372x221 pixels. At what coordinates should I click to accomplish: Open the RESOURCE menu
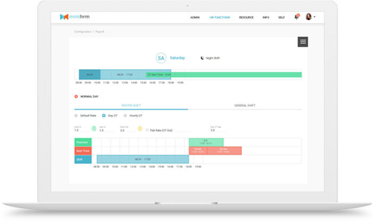[x=246, y=18]
